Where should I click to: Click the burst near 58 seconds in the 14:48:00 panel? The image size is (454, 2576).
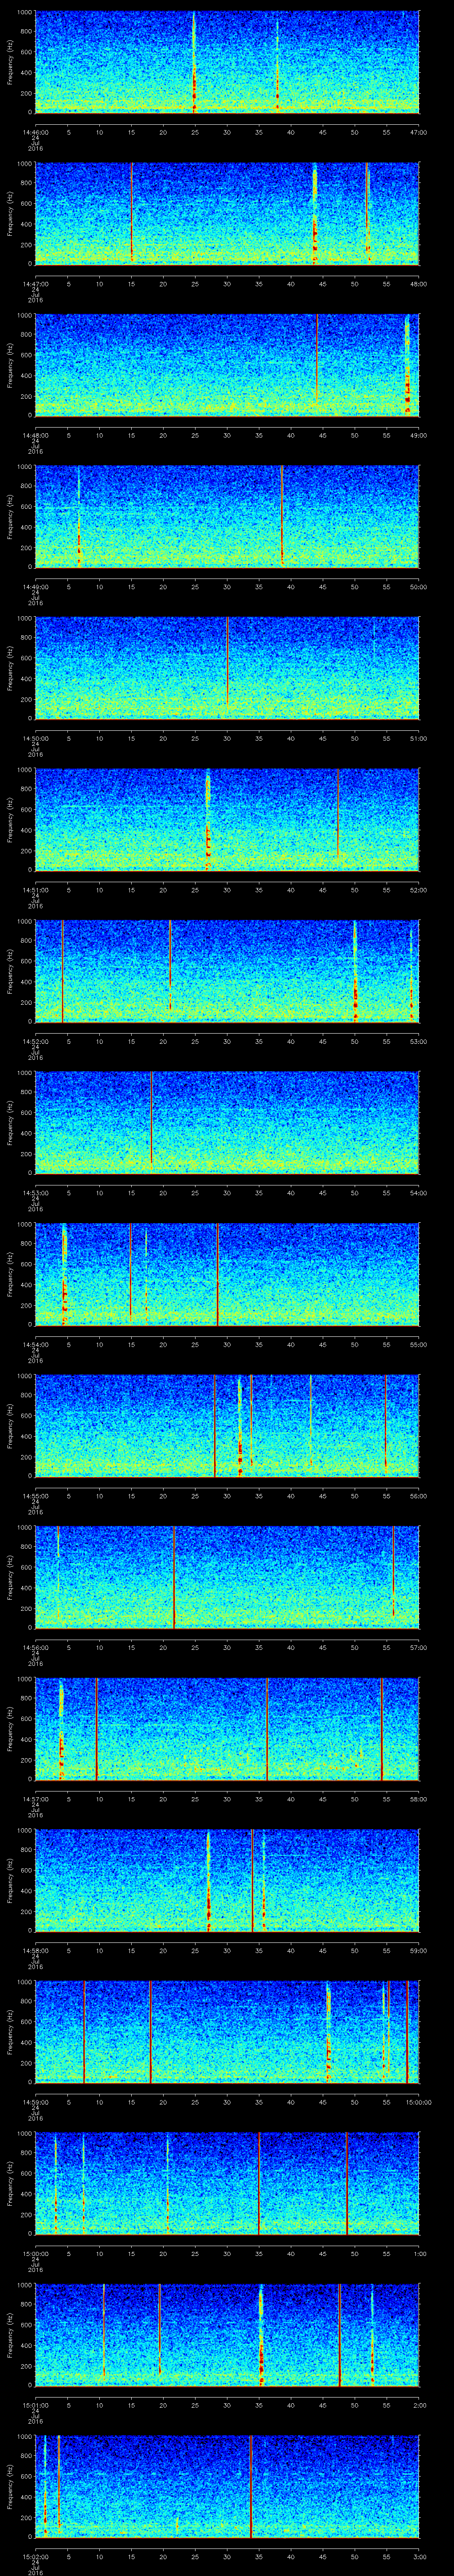tap(407, 365)
